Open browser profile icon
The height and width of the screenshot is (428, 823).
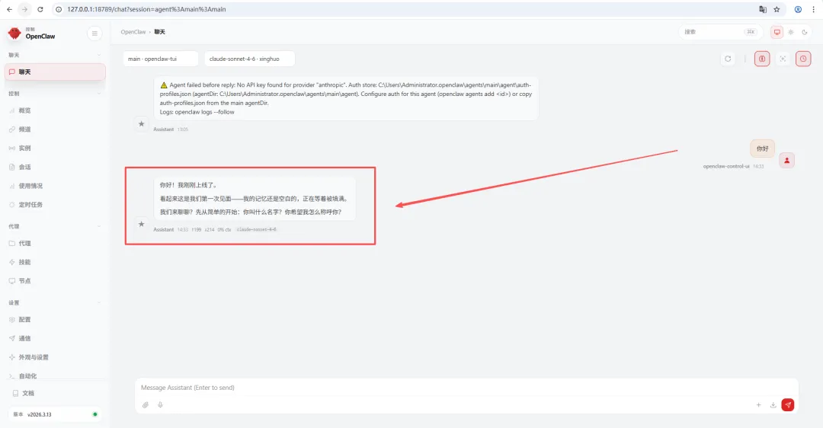[798, 9]
